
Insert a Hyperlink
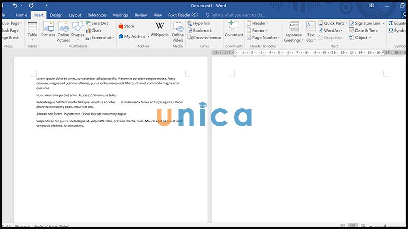(199, 23)
